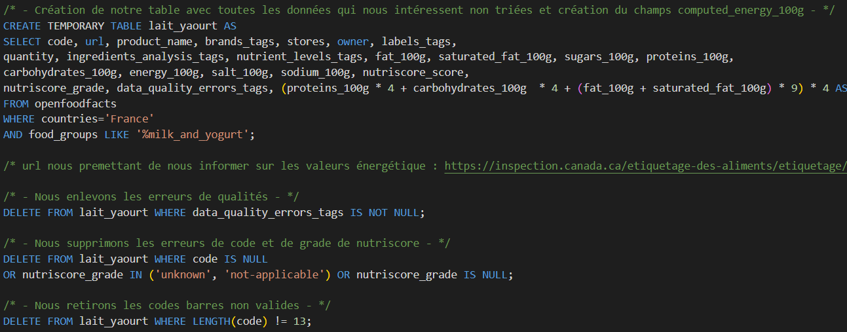Click the number 13 in last line
The height and width of the screenshot is (332, 847).
(x=299, y=322)
